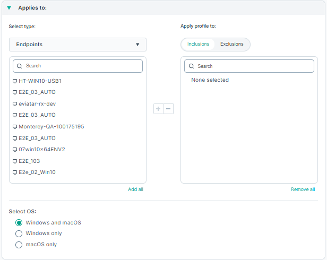The height and width of the screenshot is (260, 327).
Task: Select the 07win10x64ENV2 endpoint
Action: (x=42, y=150)
